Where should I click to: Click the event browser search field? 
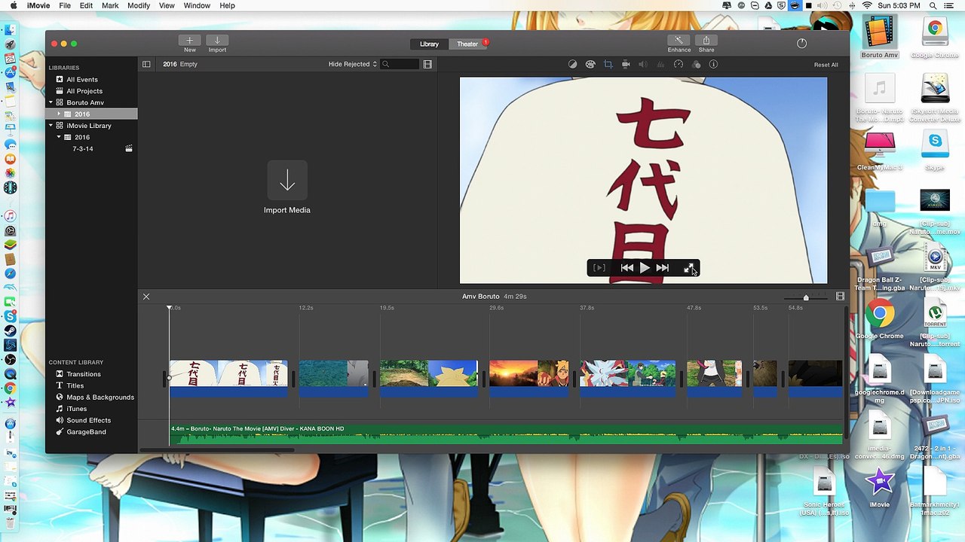point(400,65)
